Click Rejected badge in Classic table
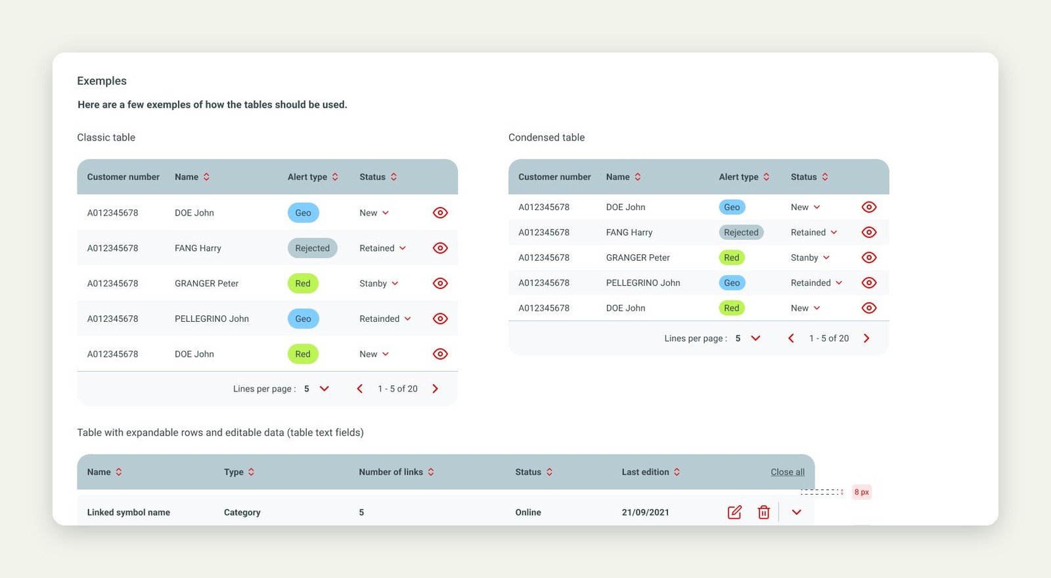 pos(313,248)
